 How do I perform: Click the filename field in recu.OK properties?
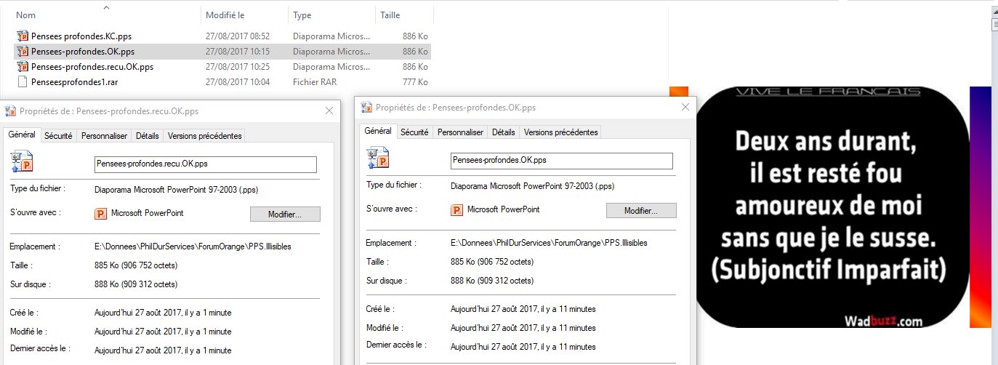pos(206,164)
